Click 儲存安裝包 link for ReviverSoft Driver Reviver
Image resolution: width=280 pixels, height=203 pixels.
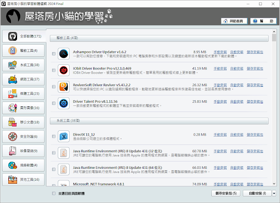click(255, 85)
